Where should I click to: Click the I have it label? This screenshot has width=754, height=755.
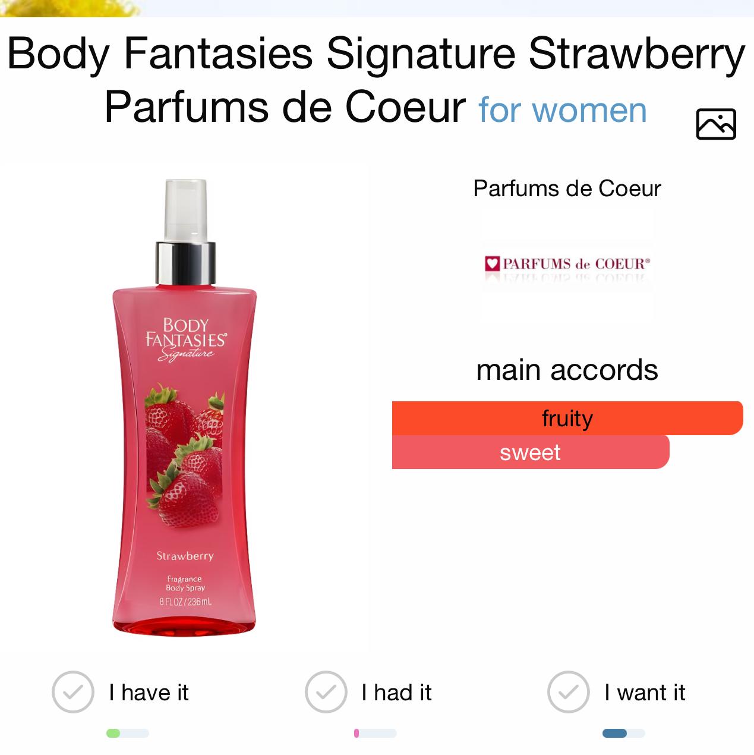tap(149, 693)
